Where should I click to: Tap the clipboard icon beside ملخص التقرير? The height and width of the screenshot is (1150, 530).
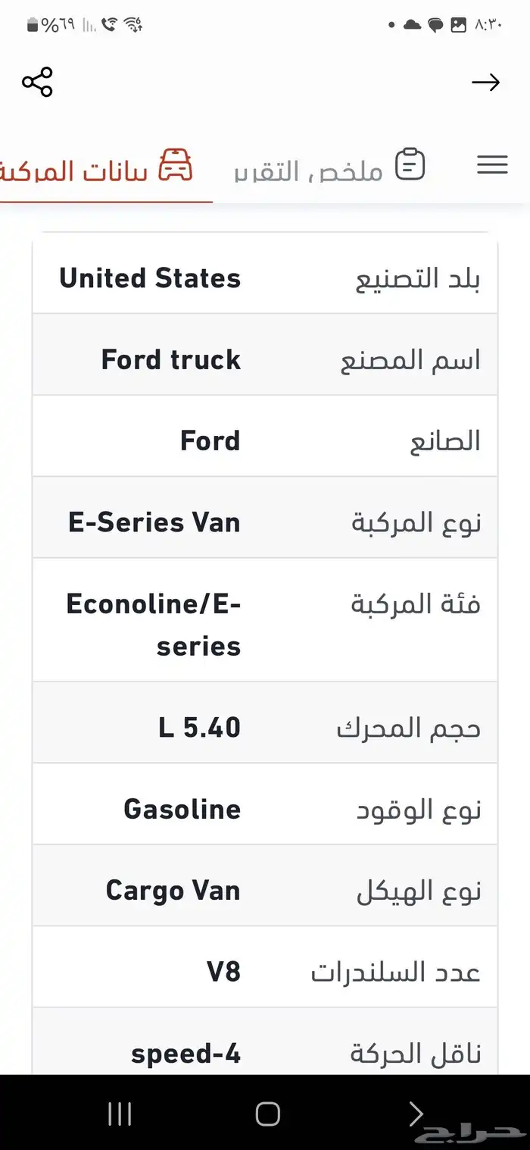[411, 164]
